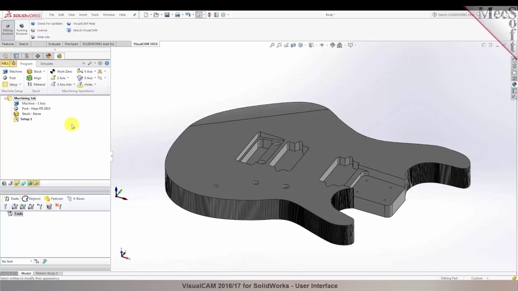Click Zoom to Area icon
This screenshot has width=518, height=291.
coord(279,45)
